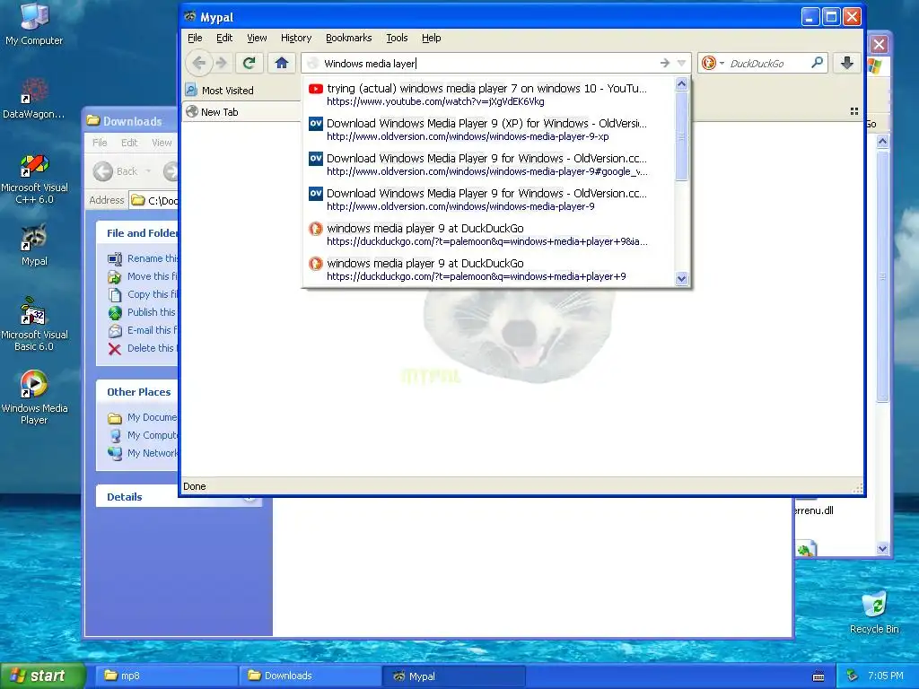Click suggestion list scroll up arrow
919x689 pixels.
coord(681,84)
